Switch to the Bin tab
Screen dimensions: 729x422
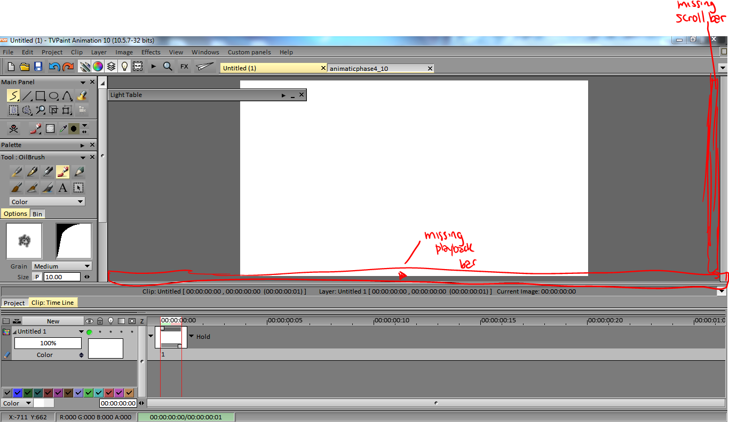37,214
